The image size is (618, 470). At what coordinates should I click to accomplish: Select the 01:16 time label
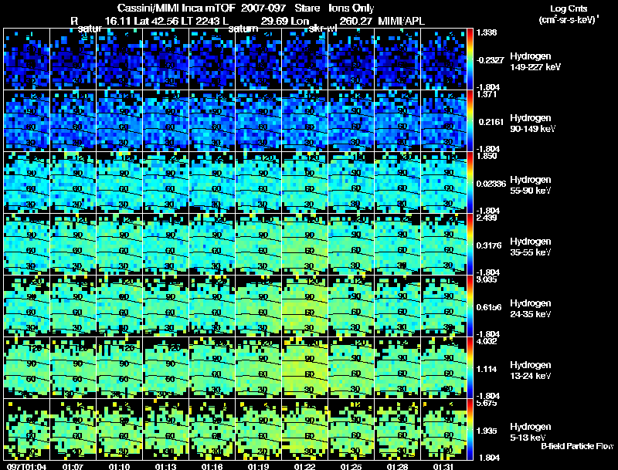212,466
